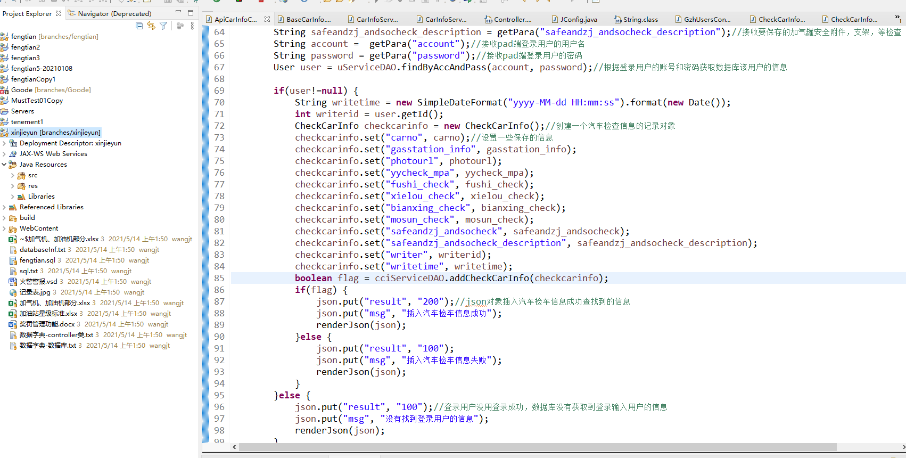Open the three-dot View Menu
906x458 pixels.
(x=192, y=26)
